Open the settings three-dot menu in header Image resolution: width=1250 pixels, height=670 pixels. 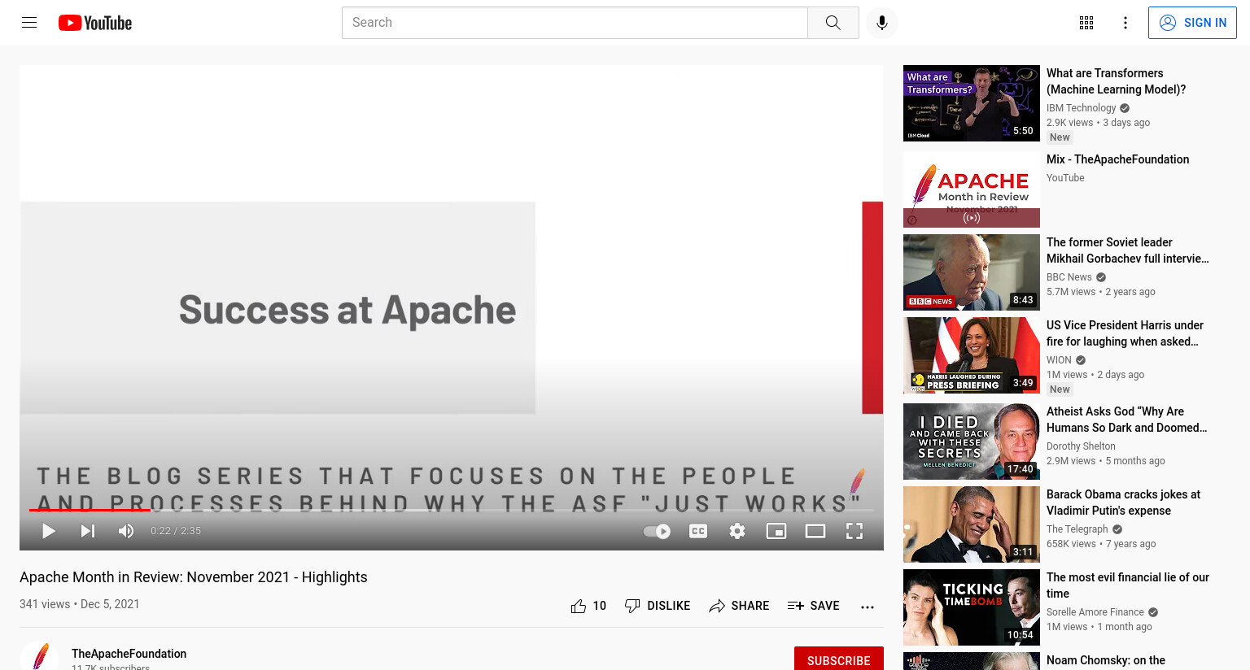(1125, 23)
